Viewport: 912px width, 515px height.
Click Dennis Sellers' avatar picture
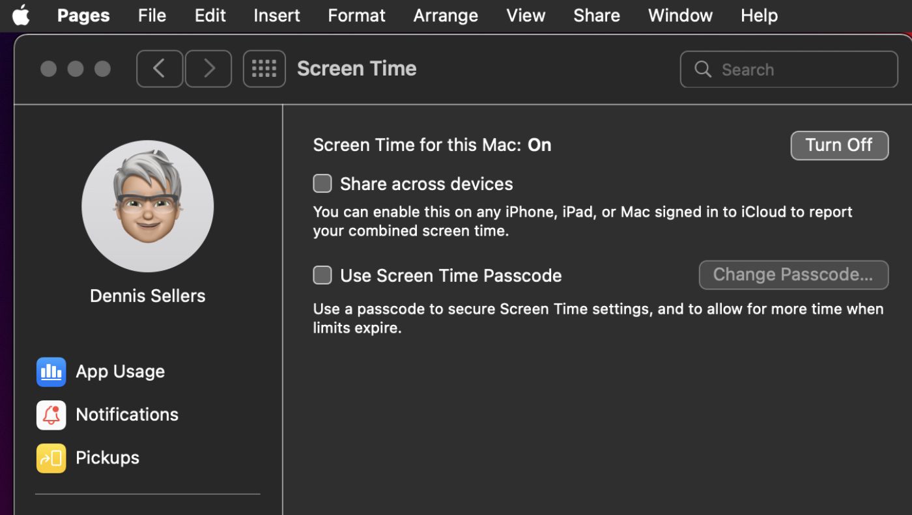pos(148,206)
